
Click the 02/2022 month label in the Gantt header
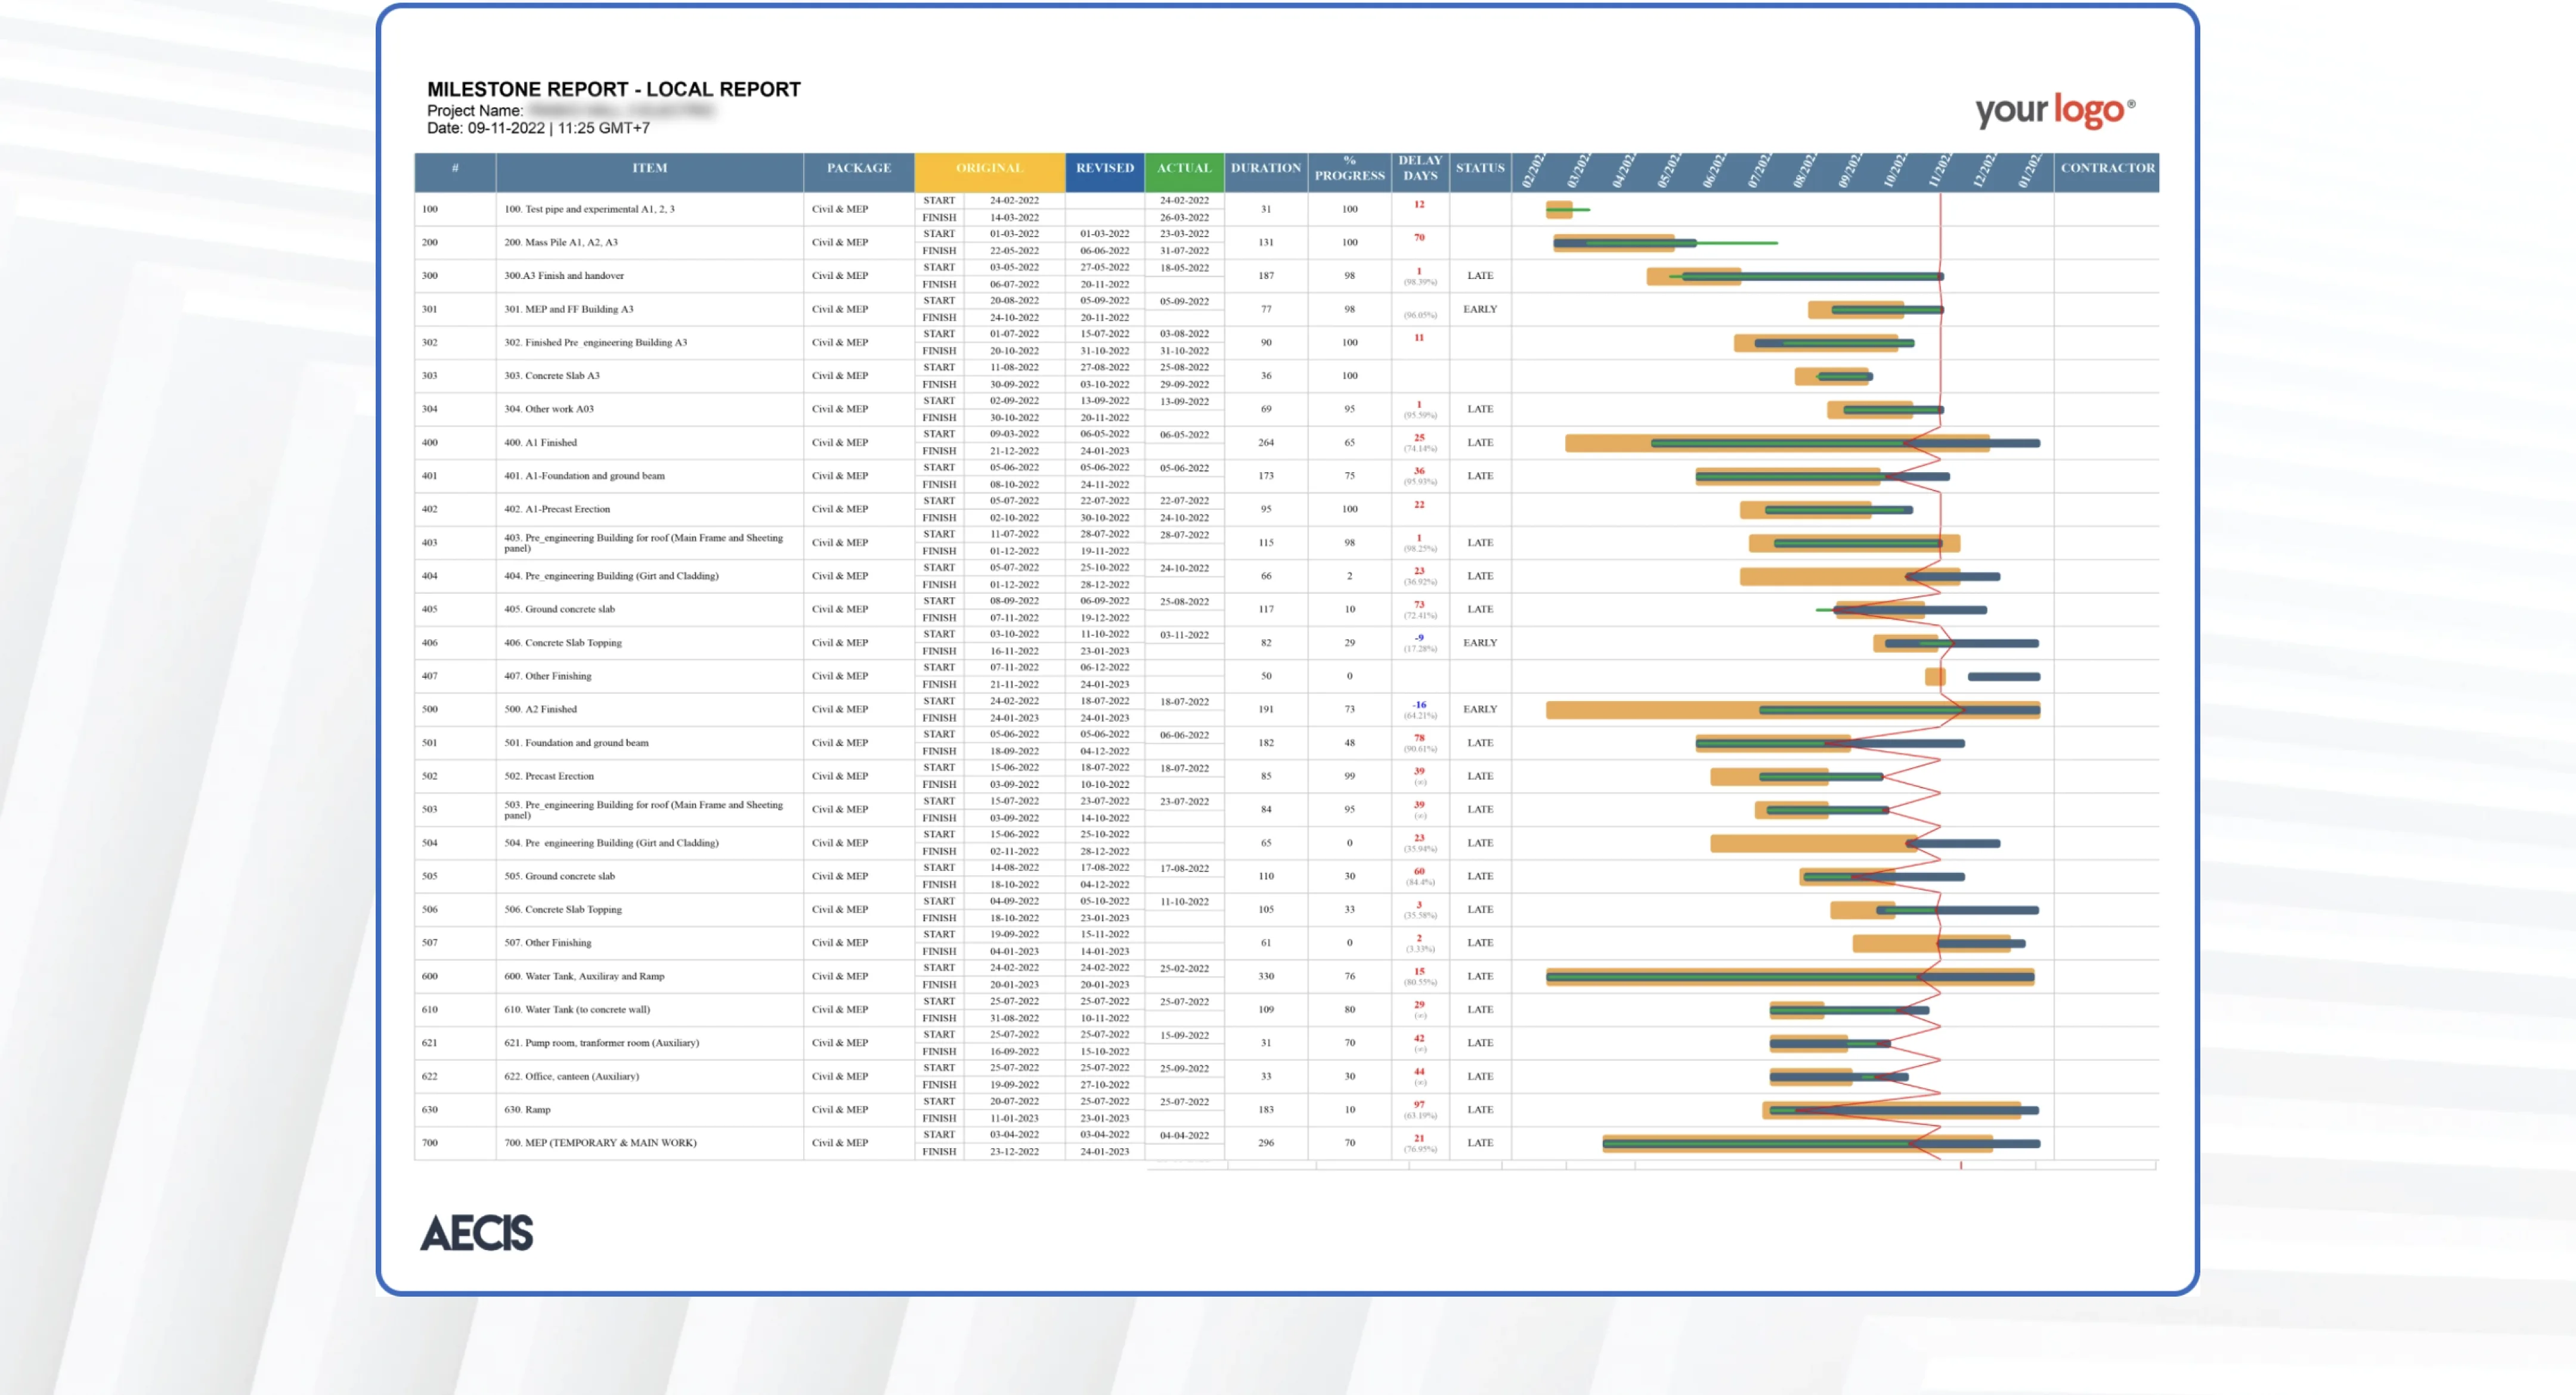tap(1533, 170)
